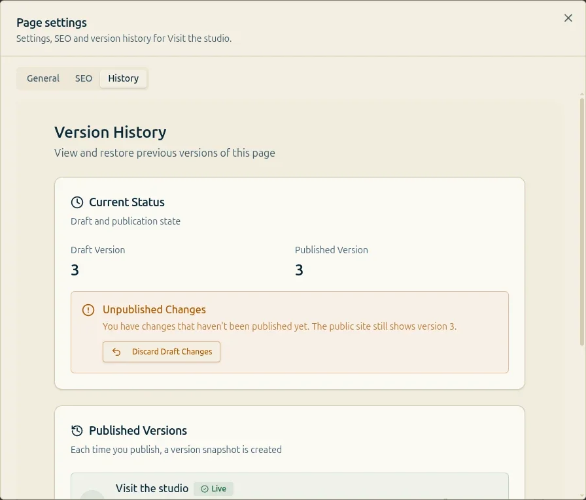The image size is (586, 500).
Task: Click the Draft Version label
Action: tap(98, 250)
